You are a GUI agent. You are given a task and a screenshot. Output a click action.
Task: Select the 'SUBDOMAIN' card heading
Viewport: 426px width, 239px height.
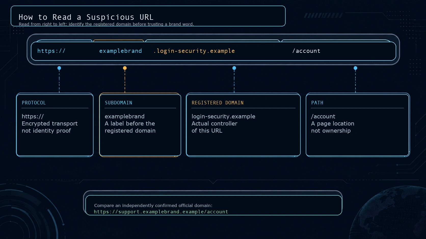click(x=118, y=103)
